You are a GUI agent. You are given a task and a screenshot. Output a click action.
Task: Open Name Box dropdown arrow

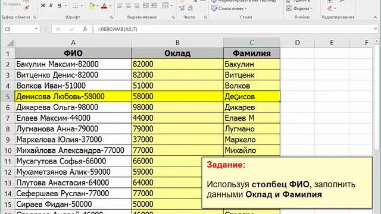36,29
